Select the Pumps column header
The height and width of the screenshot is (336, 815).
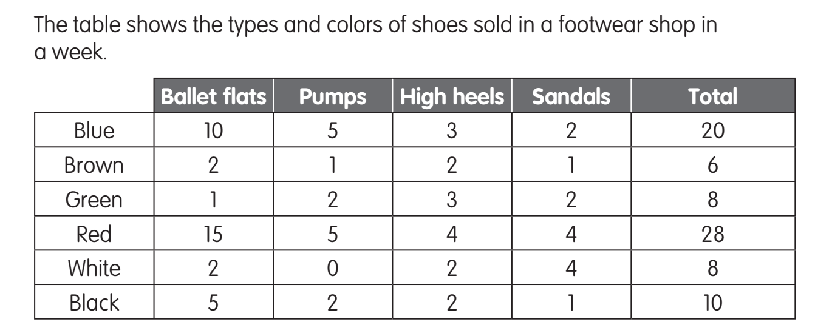pyautogui.click(x=332, y=96)
